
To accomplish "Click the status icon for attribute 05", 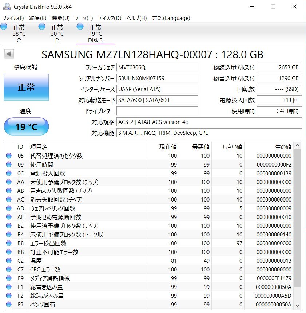I will pos(9,156).
